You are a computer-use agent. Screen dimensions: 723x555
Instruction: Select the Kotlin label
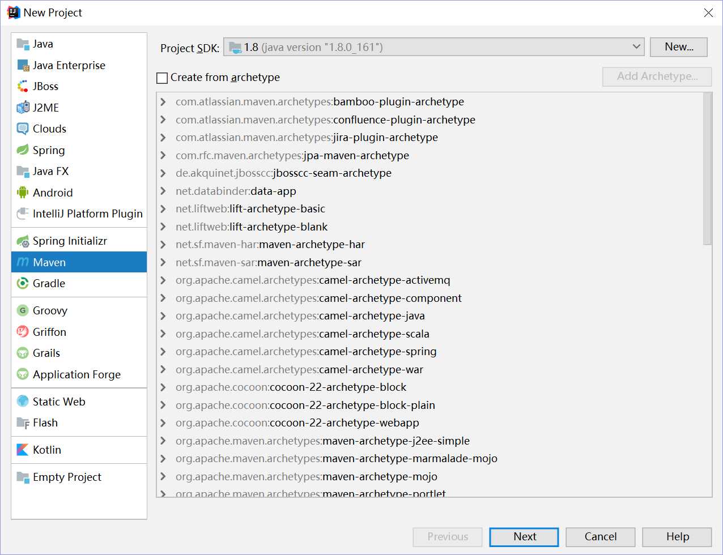coord(46,450)
